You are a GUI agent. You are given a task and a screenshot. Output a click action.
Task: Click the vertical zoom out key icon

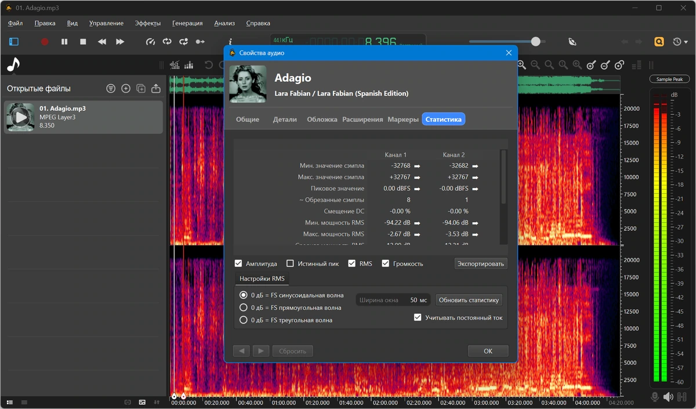point(605,65)
